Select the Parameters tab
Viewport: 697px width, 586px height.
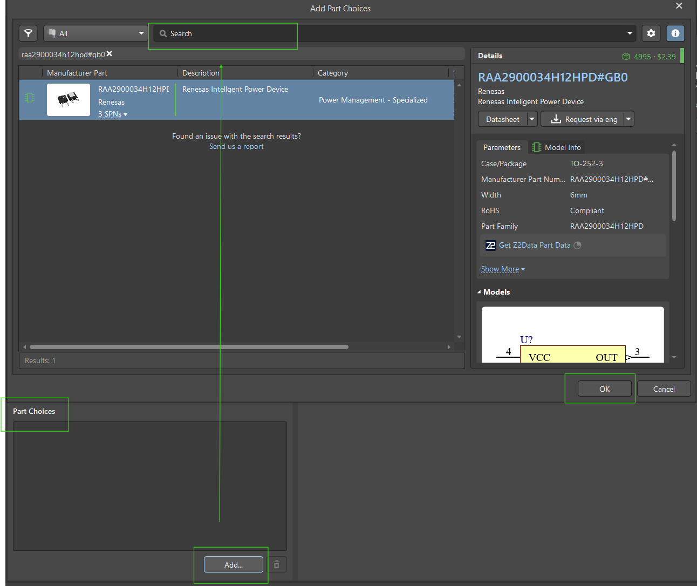coord(502,147)
